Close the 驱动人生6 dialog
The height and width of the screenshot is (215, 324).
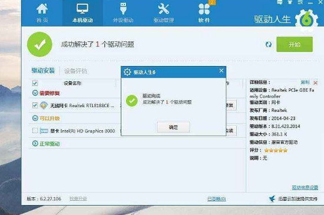click(x=221, y=71)
